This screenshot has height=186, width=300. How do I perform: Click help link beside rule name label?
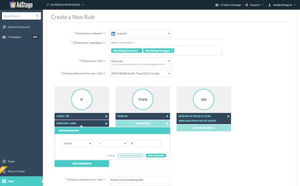pos(104,180)
